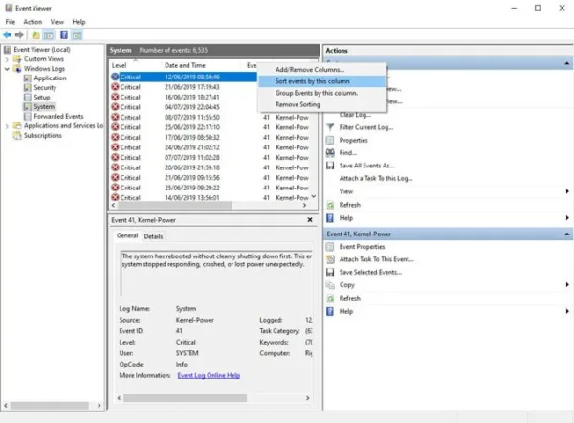Image resolution: width=574 pixels, height=423 pixels.
Task: Open the Event Log Online Help link
Action: (x=209, y=375)
